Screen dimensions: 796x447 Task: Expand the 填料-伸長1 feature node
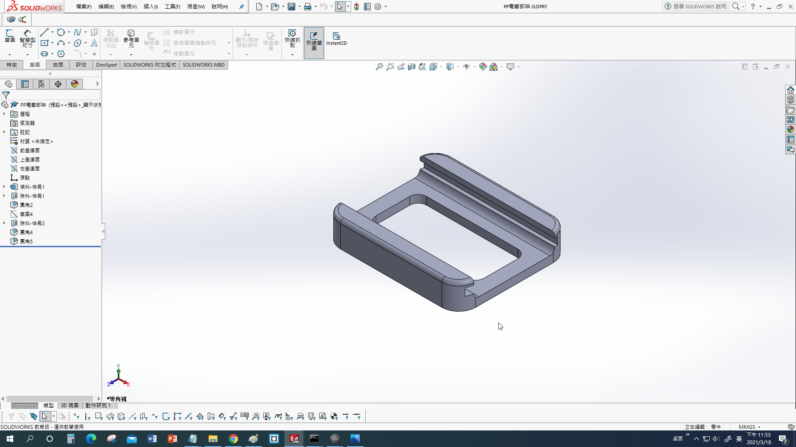(x=4, y=187)
